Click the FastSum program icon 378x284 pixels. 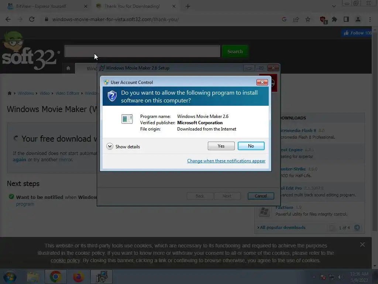coord(264,211)
